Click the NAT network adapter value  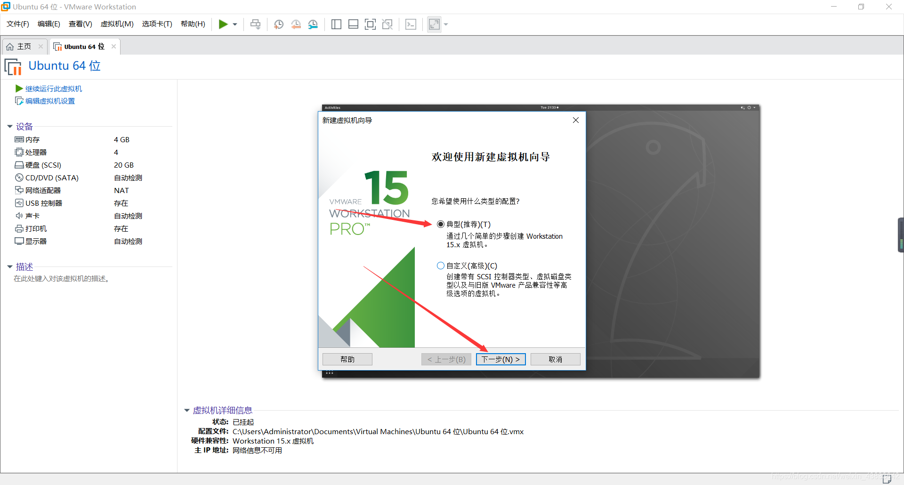click(121, 190)
